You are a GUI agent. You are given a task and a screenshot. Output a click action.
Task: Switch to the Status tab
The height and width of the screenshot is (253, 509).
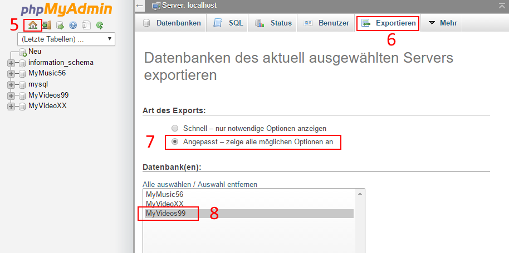[x=272, y=23]
